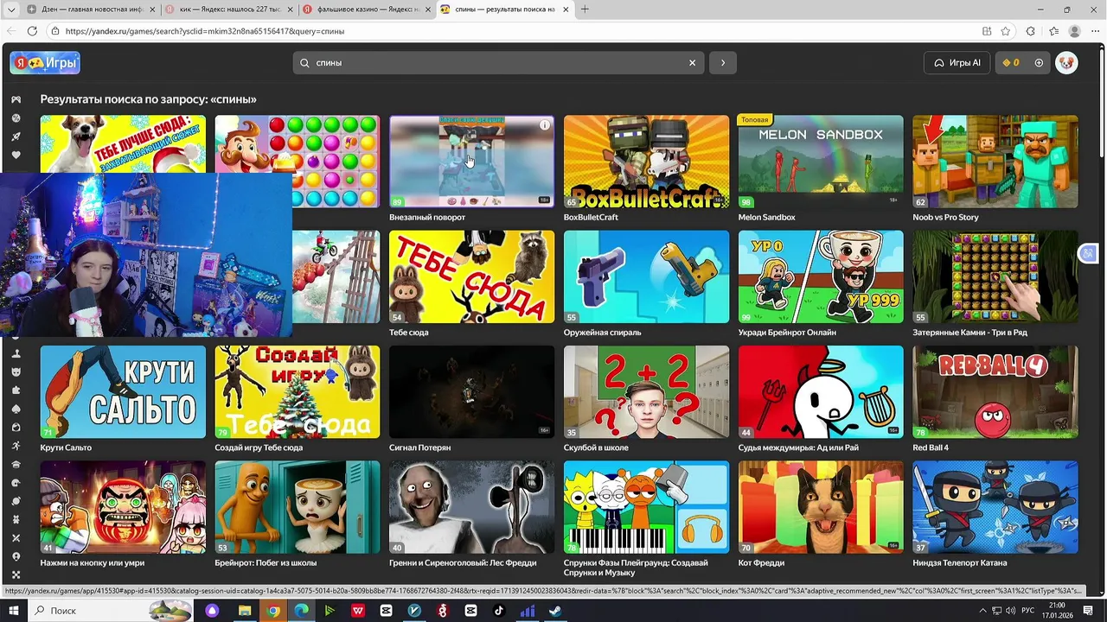Open heart favorites icon in sidebar
Screen dimensions: 1107x622
point(16,155)
